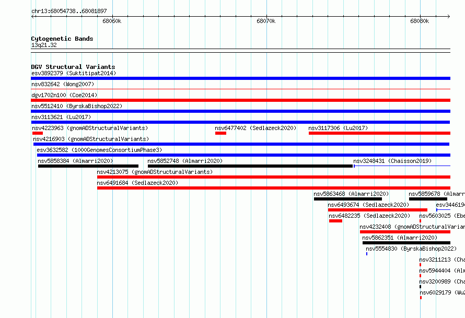Viewport: 465px width, 318px height.
Task: Select the blue esv3632582 variant bar
Action: pyautogui.click(x=244, y=155)
